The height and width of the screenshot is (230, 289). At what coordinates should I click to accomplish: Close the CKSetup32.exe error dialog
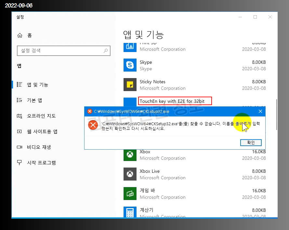pos(260,111)
